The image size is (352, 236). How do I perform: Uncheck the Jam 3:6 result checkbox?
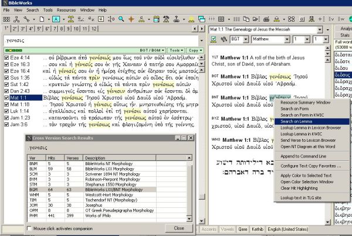6,125
